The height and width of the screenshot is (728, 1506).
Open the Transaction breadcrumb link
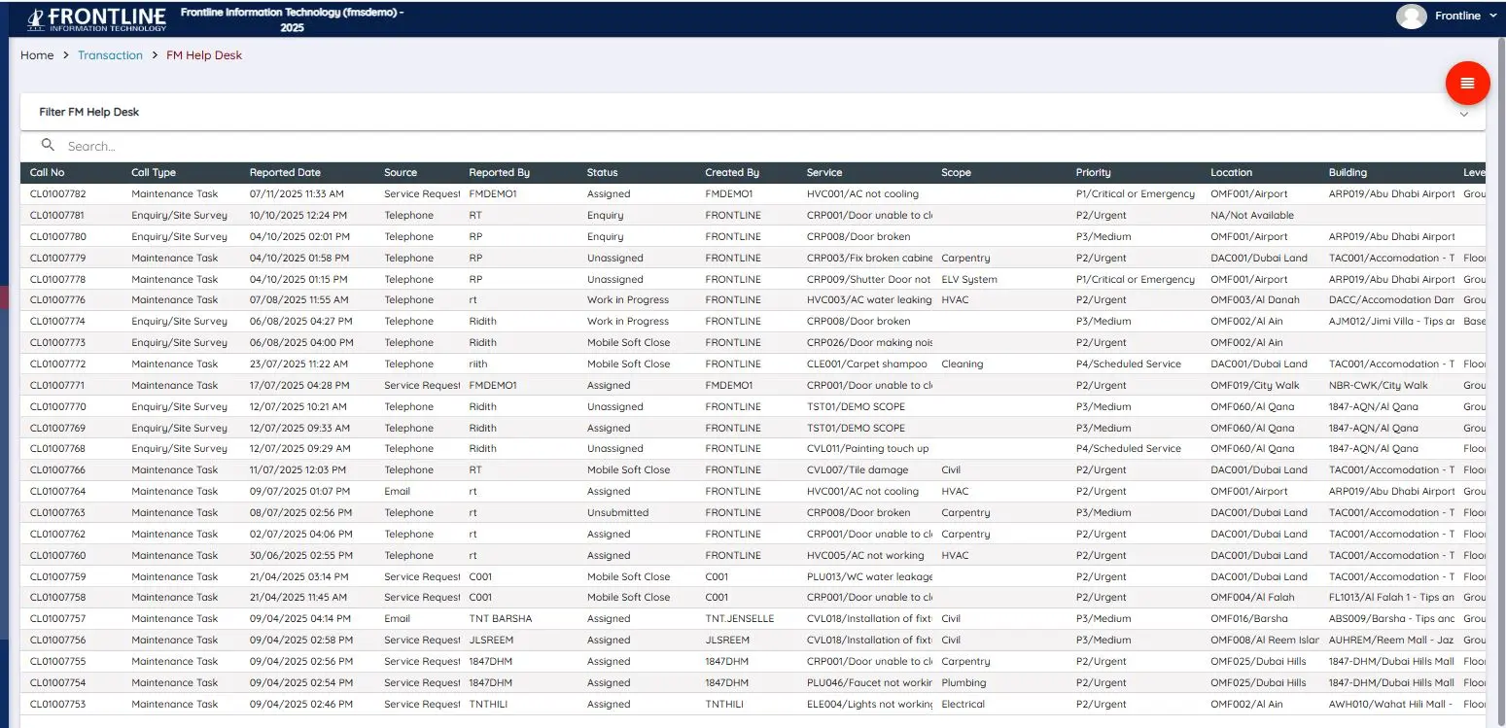[x=110, y=55]
